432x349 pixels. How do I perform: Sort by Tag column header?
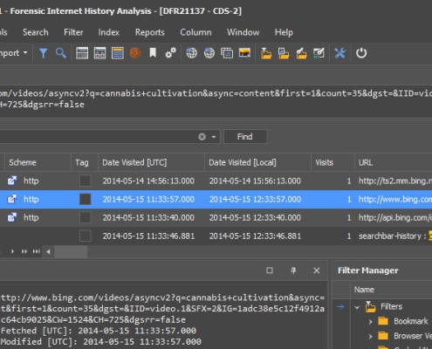85,162
